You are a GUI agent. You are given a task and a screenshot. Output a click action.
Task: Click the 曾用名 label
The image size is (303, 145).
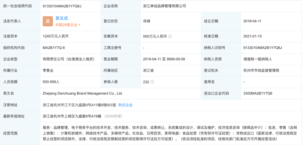click(209, 82)
